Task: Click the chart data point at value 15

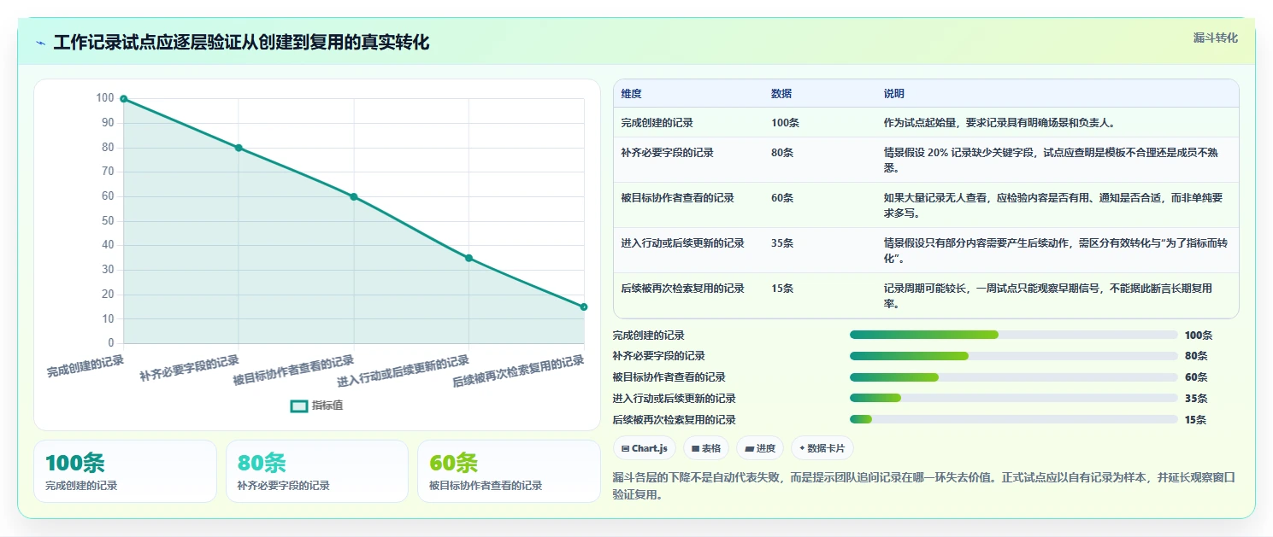Action: (x=584, y=307)
